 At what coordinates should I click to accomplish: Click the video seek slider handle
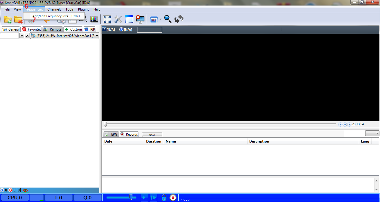click(x=105, y=124)
